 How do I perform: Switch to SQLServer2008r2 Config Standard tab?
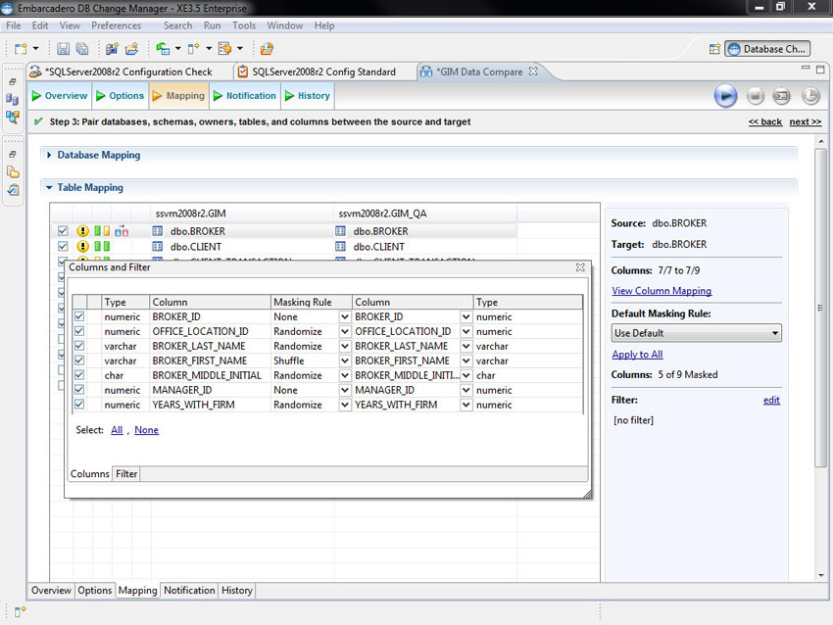click(323, 72)
